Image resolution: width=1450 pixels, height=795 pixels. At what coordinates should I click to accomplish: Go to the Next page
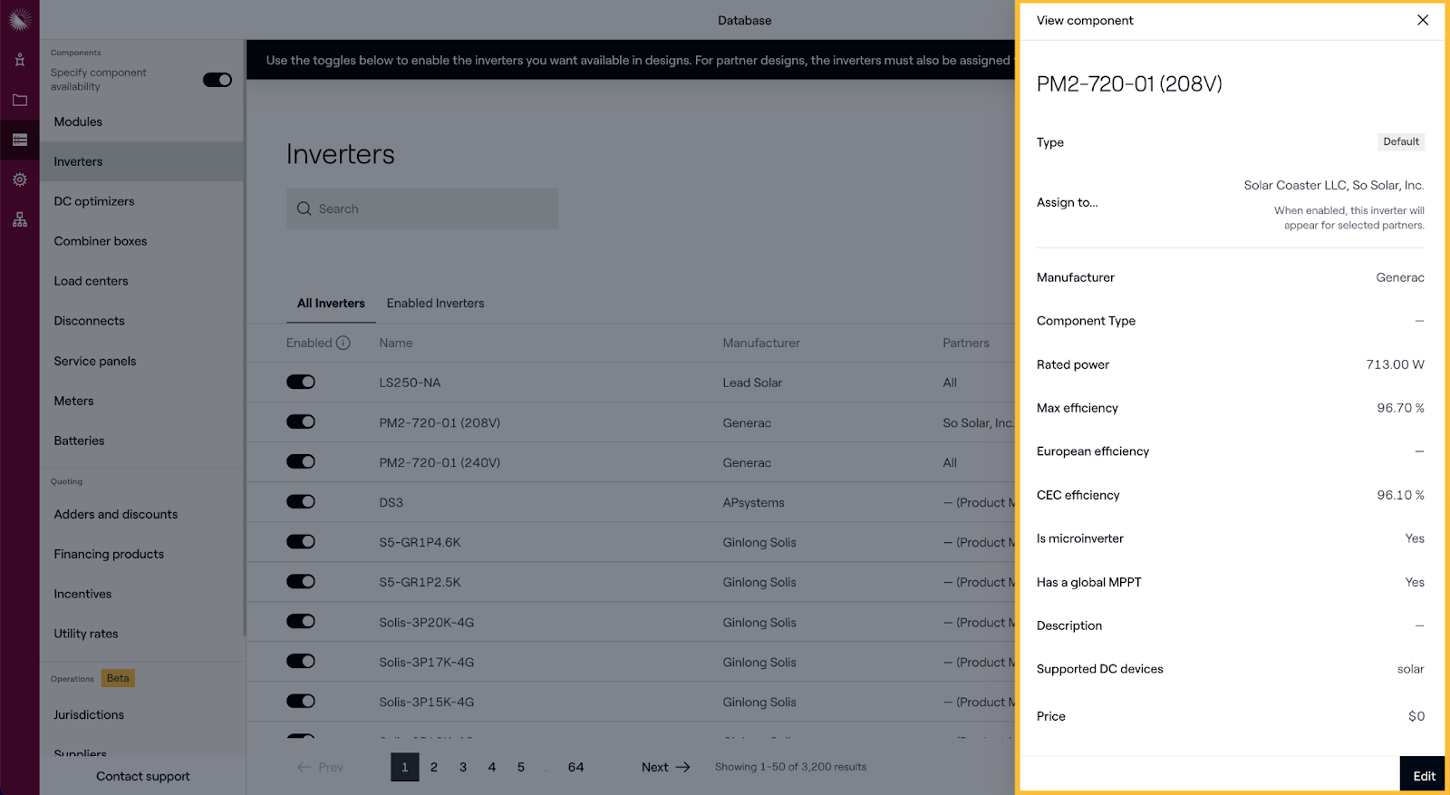click(666, 767)
